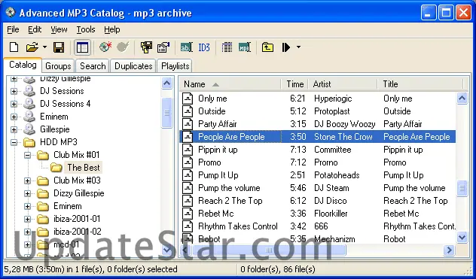
Task: Open the Edit menu
Action: tap(35, 29)
